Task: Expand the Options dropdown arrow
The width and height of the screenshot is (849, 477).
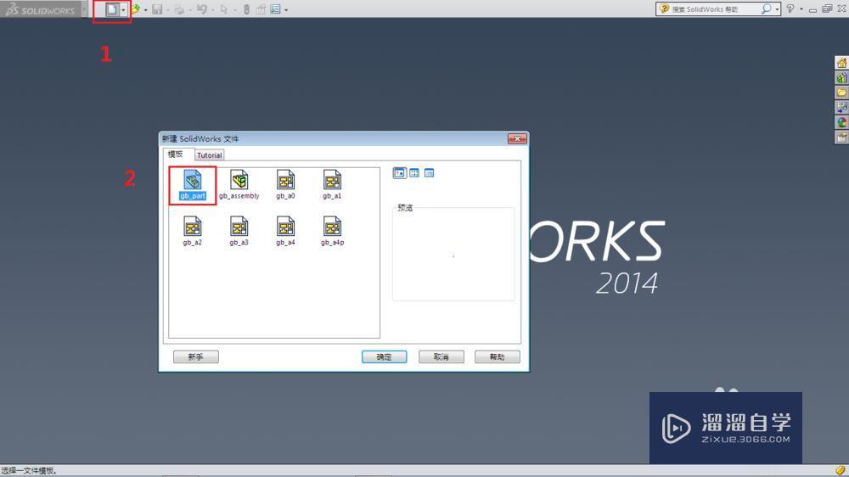Action: pos(286,9)
